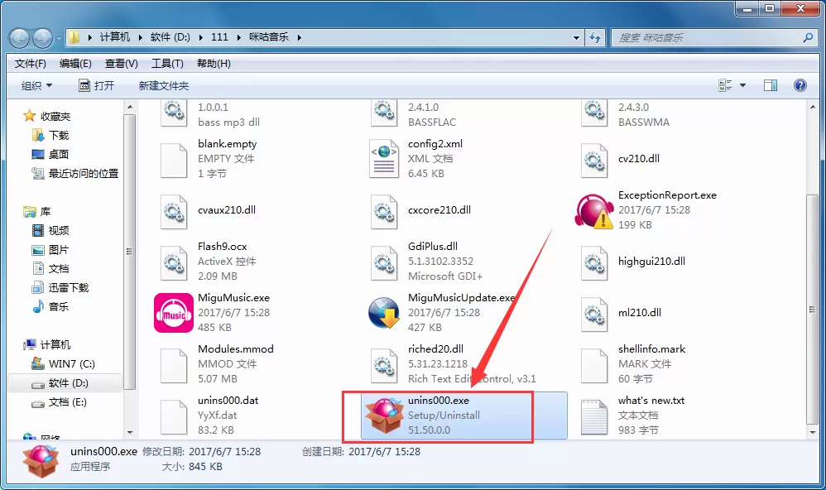Image resolution: width=826 pixels, height=490 pixels.
Task: Open the 文档 library
Action: click(x=59, y=269)
